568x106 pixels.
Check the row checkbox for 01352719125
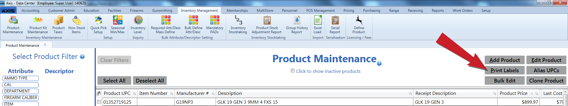99,102
